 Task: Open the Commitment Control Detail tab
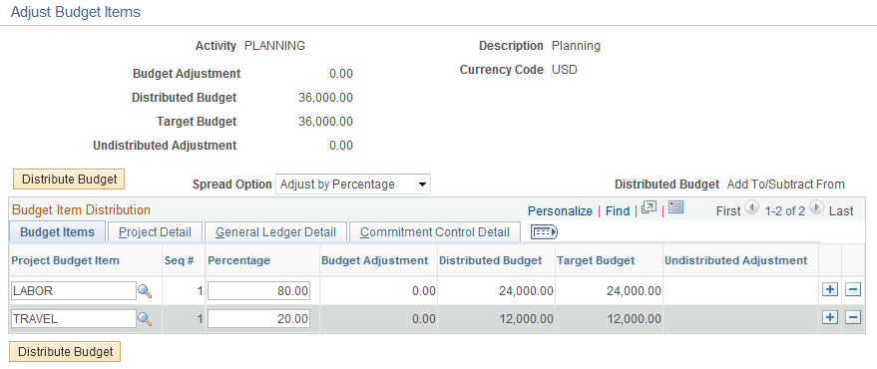click(435, 232)
